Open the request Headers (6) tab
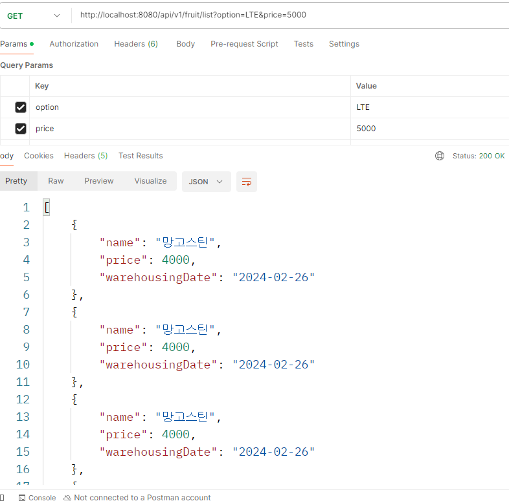The image size is (509, 501). coord(136,44)
